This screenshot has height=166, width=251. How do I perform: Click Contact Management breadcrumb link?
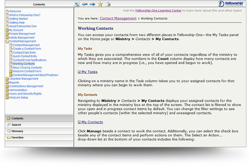pos(118,18)
